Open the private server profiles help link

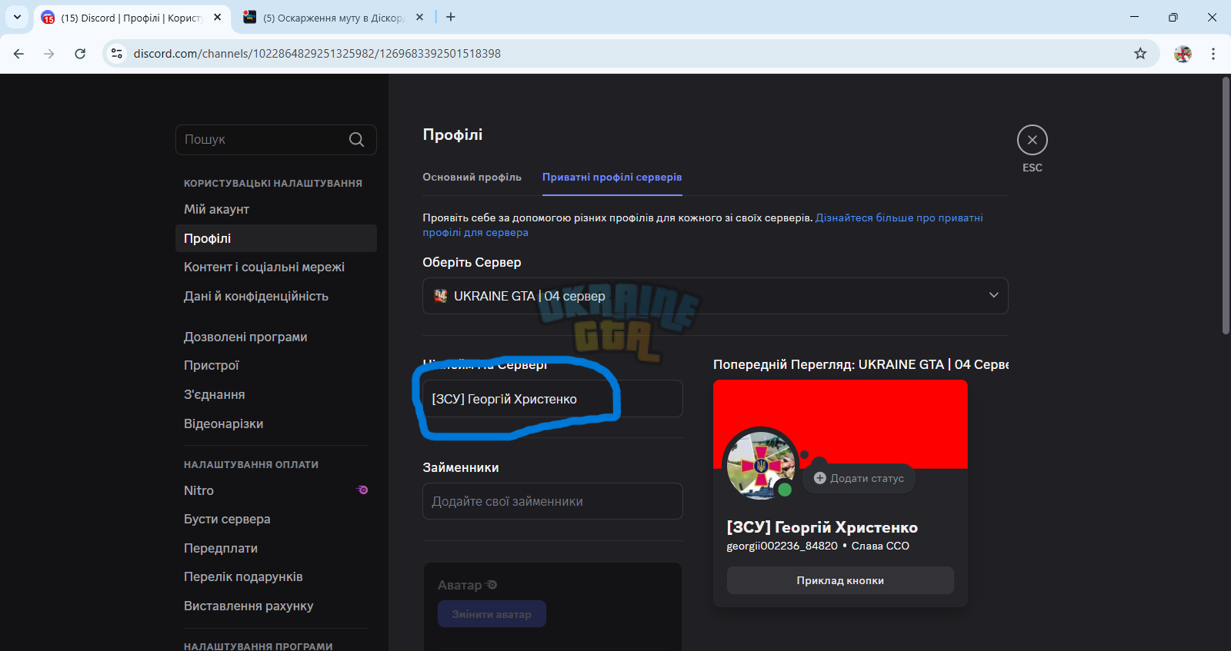(x=702, y=225)
